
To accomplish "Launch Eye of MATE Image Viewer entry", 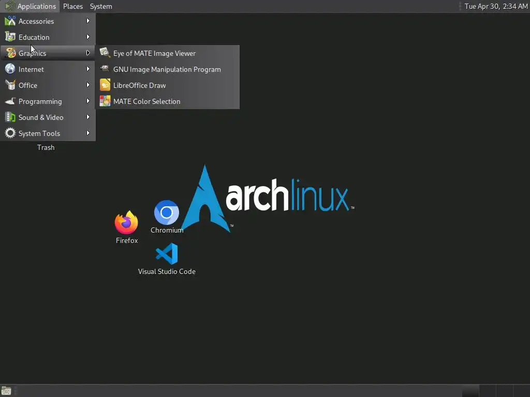I will 167,53.
